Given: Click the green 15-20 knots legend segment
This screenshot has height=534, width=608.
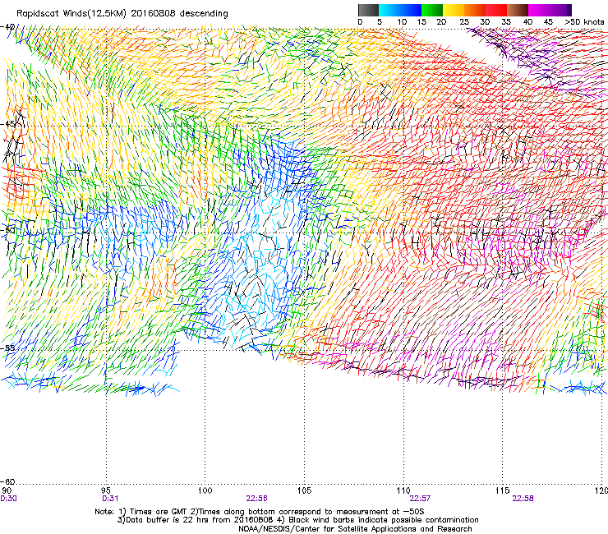Looking at the screenshot, I should [432, 10].
